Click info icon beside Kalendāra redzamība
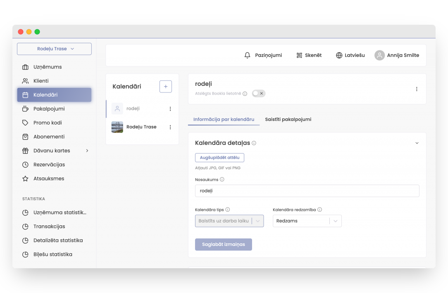448x293 pixels. (x=320, y=210)
